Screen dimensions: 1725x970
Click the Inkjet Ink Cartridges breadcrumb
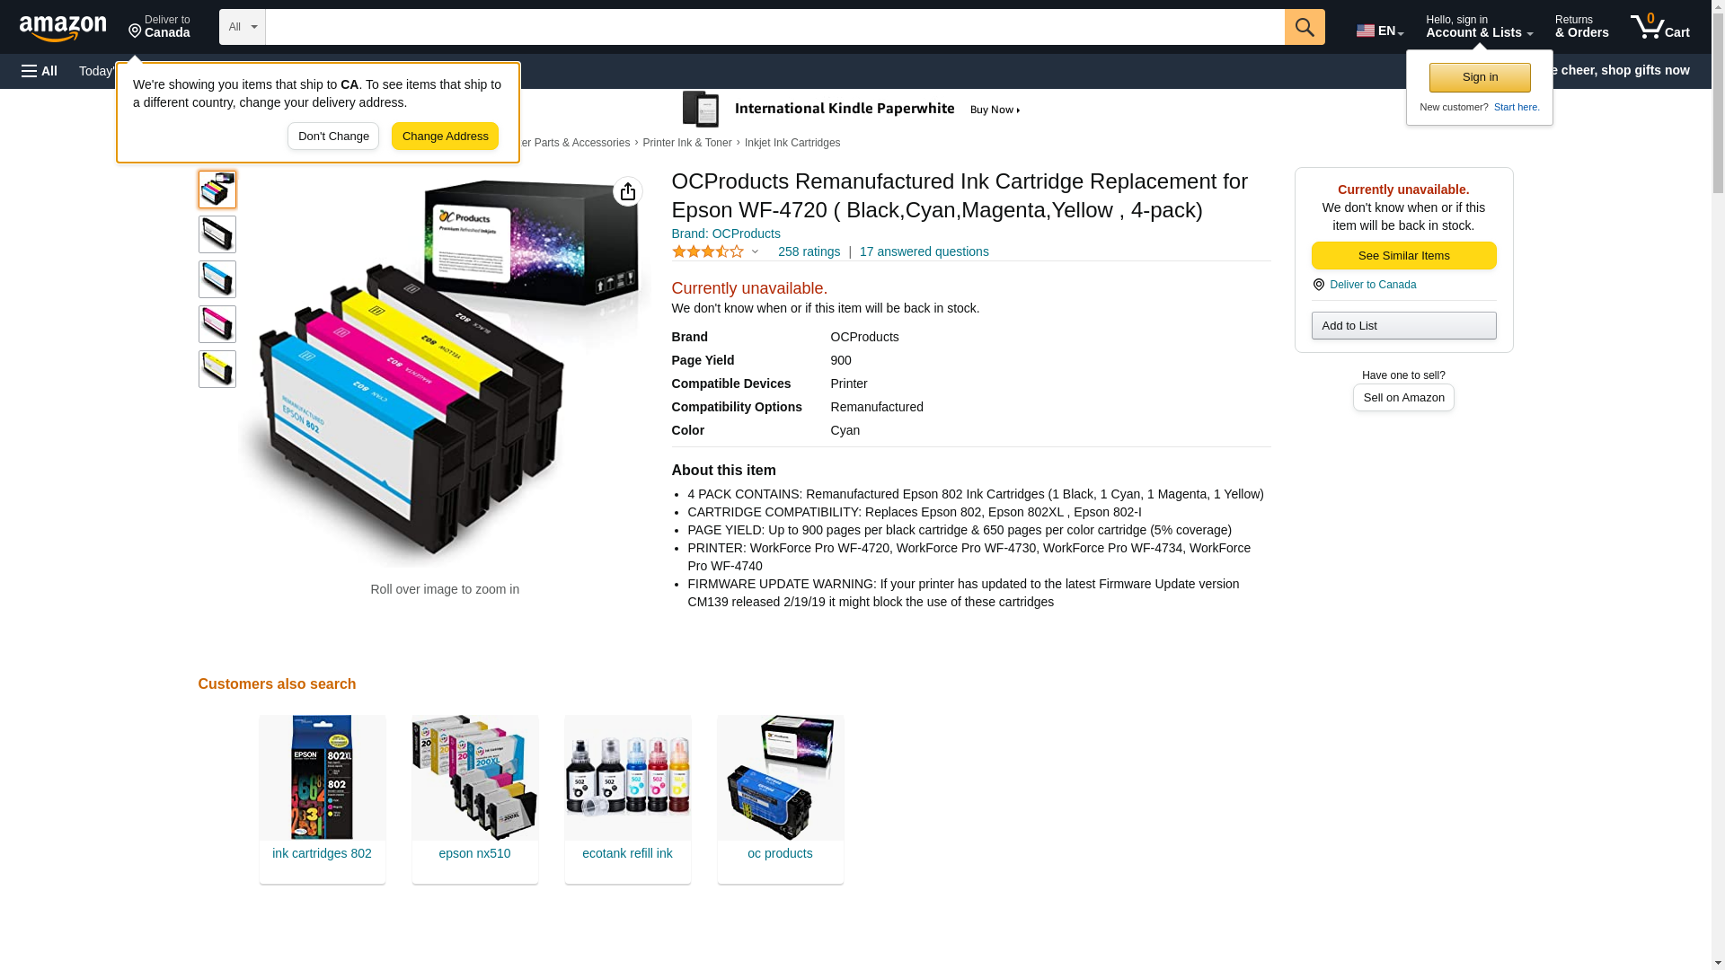coord(792,143)
